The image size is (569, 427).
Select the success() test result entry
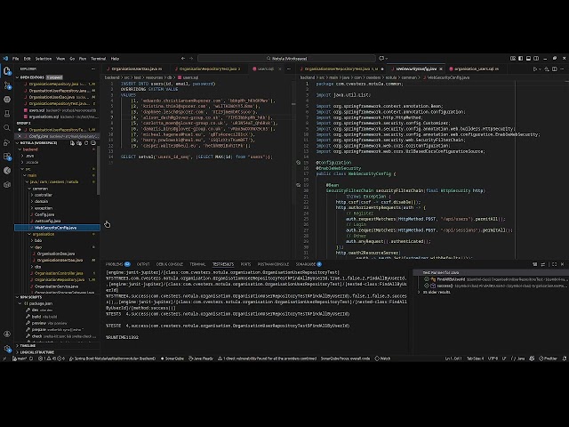click(x=445, y=286)
